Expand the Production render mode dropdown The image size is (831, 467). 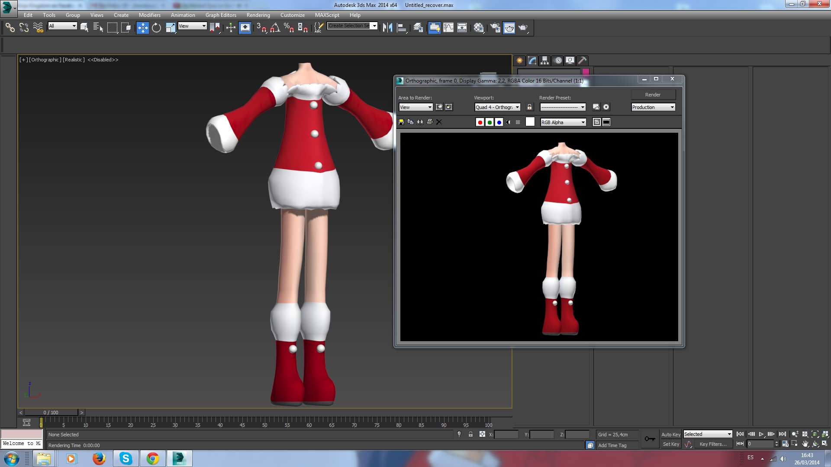pos(653,107)
